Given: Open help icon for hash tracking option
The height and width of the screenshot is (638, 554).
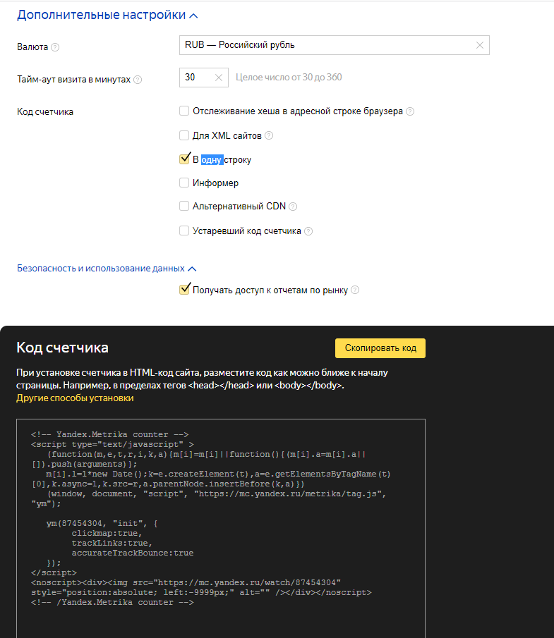Looking at the screenshot, I should coord(410,111).
